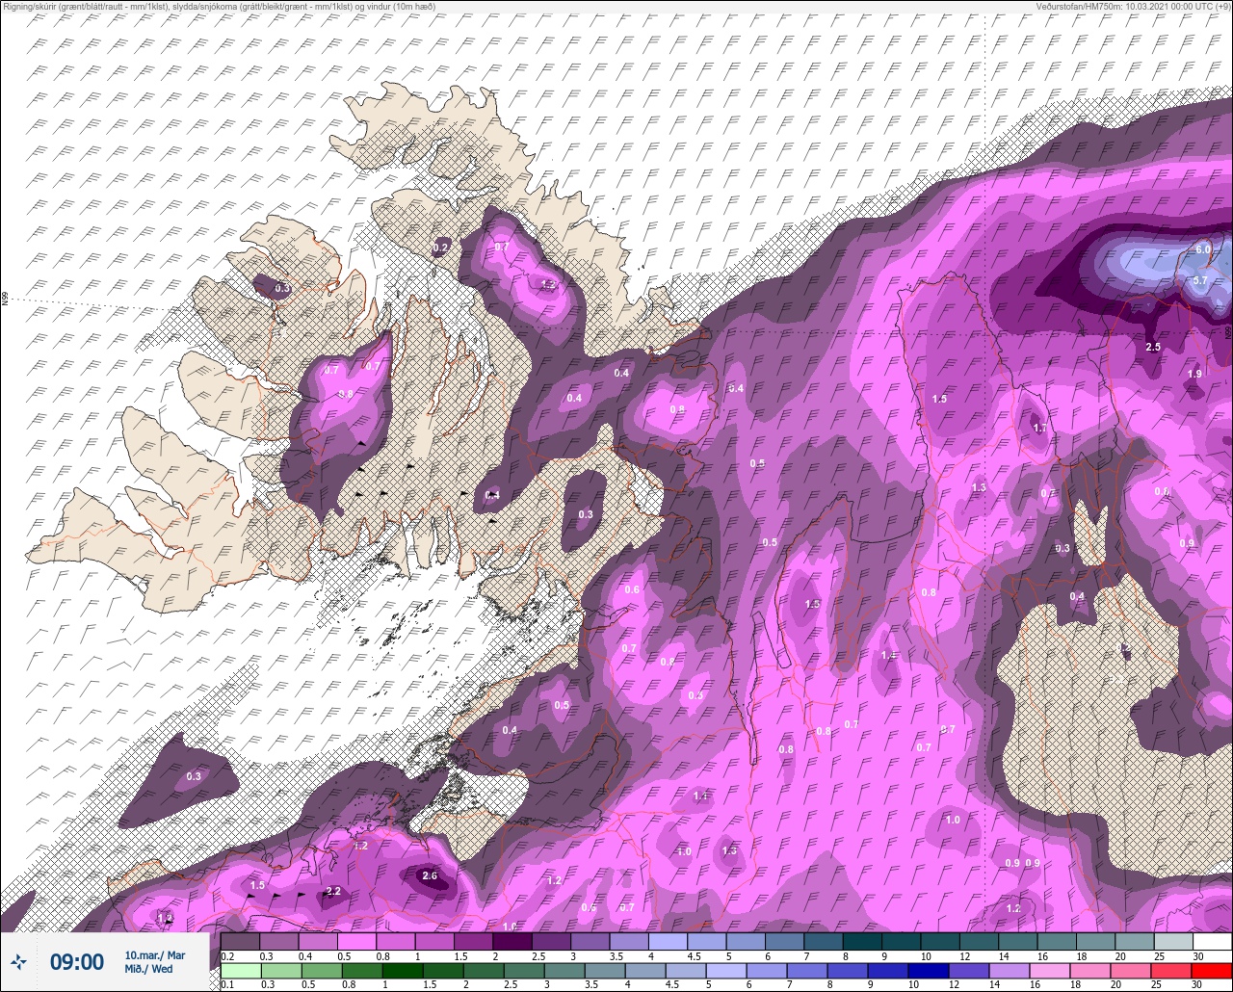Click the 2.6 precipitation value on map

[430, 875]
